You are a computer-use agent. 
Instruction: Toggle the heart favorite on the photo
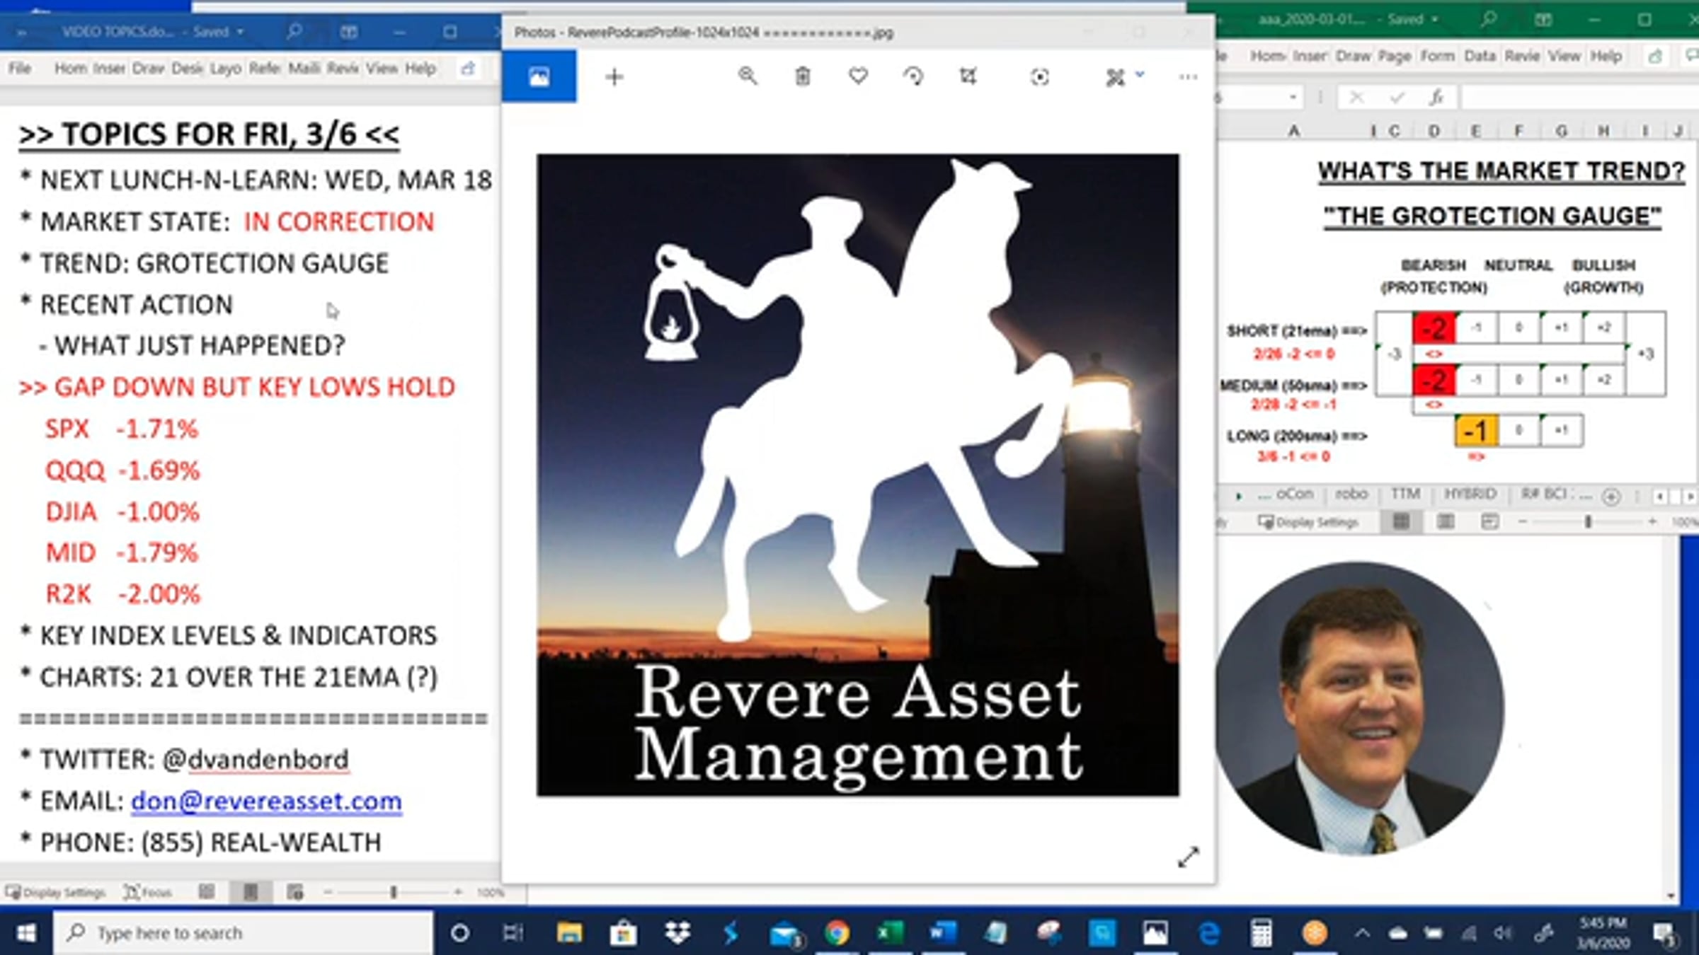pos(858,75)
